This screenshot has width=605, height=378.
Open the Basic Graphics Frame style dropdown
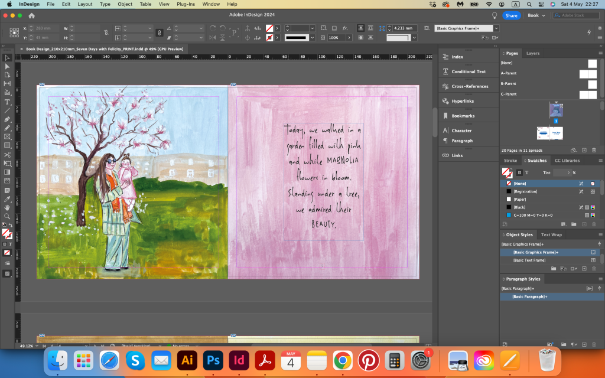coord(496,28)
